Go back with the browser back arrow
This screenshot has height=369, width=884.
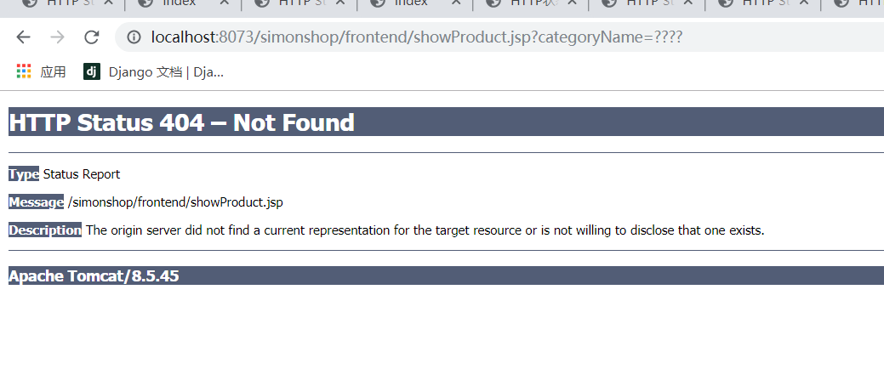point(23,37)
